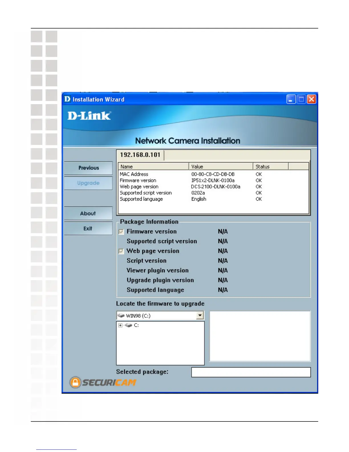The height and width of the screenshot is (452, 349).
Task: Click the value 00-80-C8-CD-DB-DB
Action: [213, 174]
